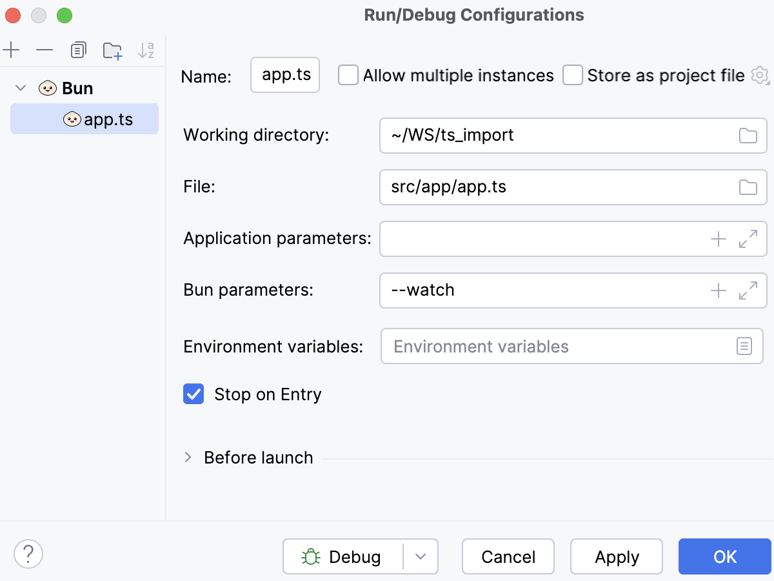Open expanded editor for Bun parameters
Image resolution: width=774 pixels, height=581 pixels.
coord(748,290)
